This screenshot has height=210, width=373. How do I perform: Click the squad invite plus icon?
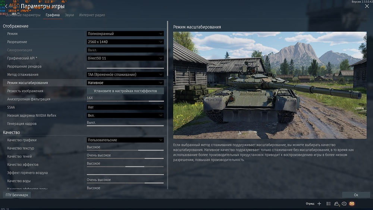click(x=319, y=204)
